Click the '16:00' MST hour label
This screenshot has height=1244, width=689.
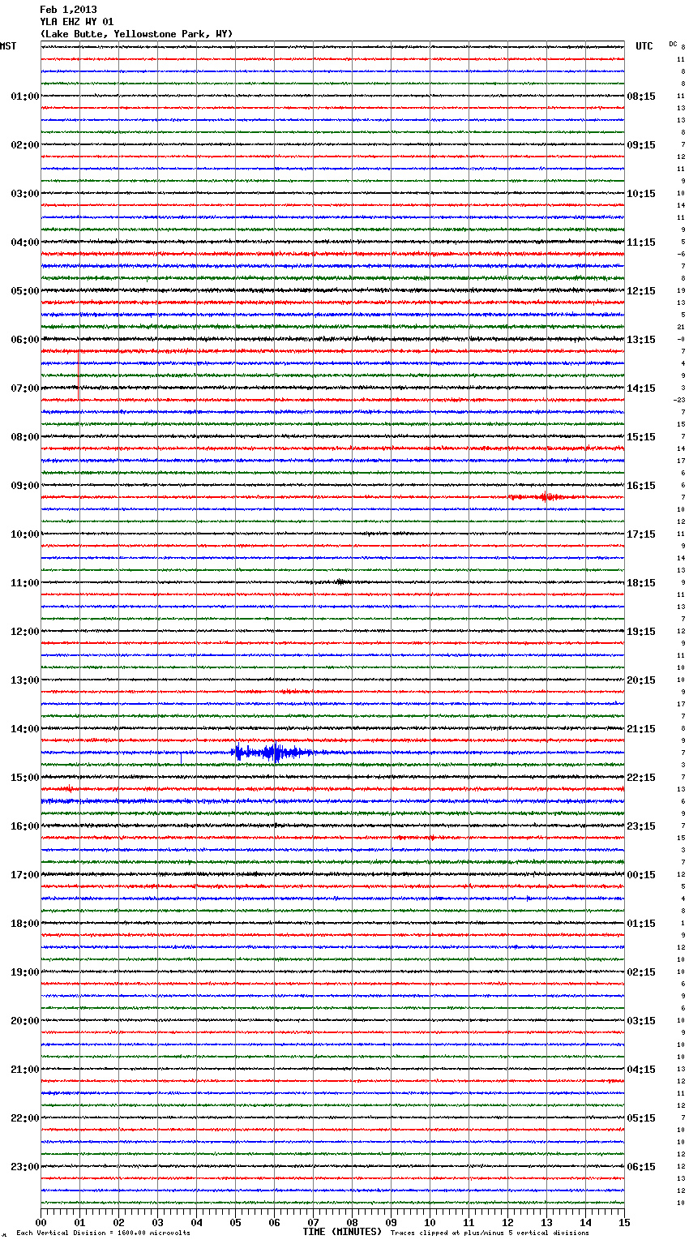point(25,826)
